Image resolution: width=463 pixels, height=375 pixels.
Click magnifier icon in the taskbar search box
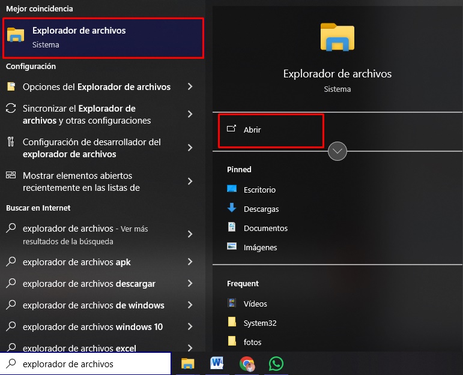11,364
